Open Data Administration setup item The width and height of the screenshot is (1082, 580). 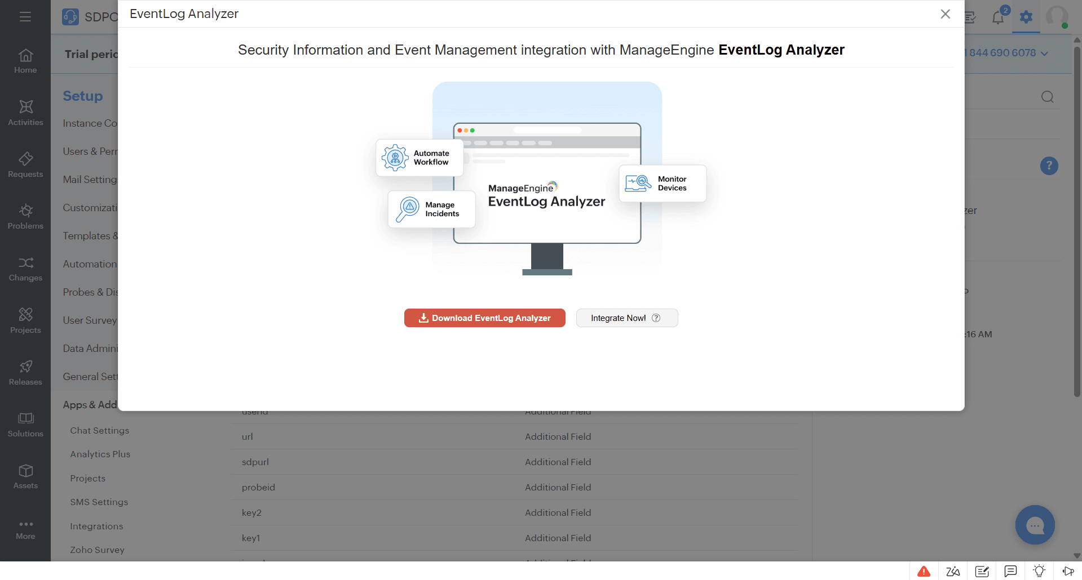point(90,349)
